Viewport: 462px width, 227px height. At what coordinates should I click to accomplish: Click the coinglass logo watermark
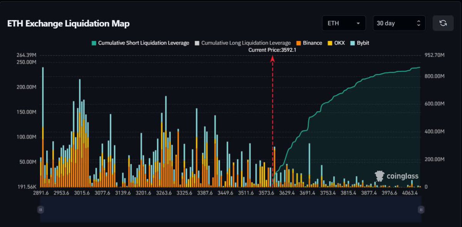click(397, 175)
